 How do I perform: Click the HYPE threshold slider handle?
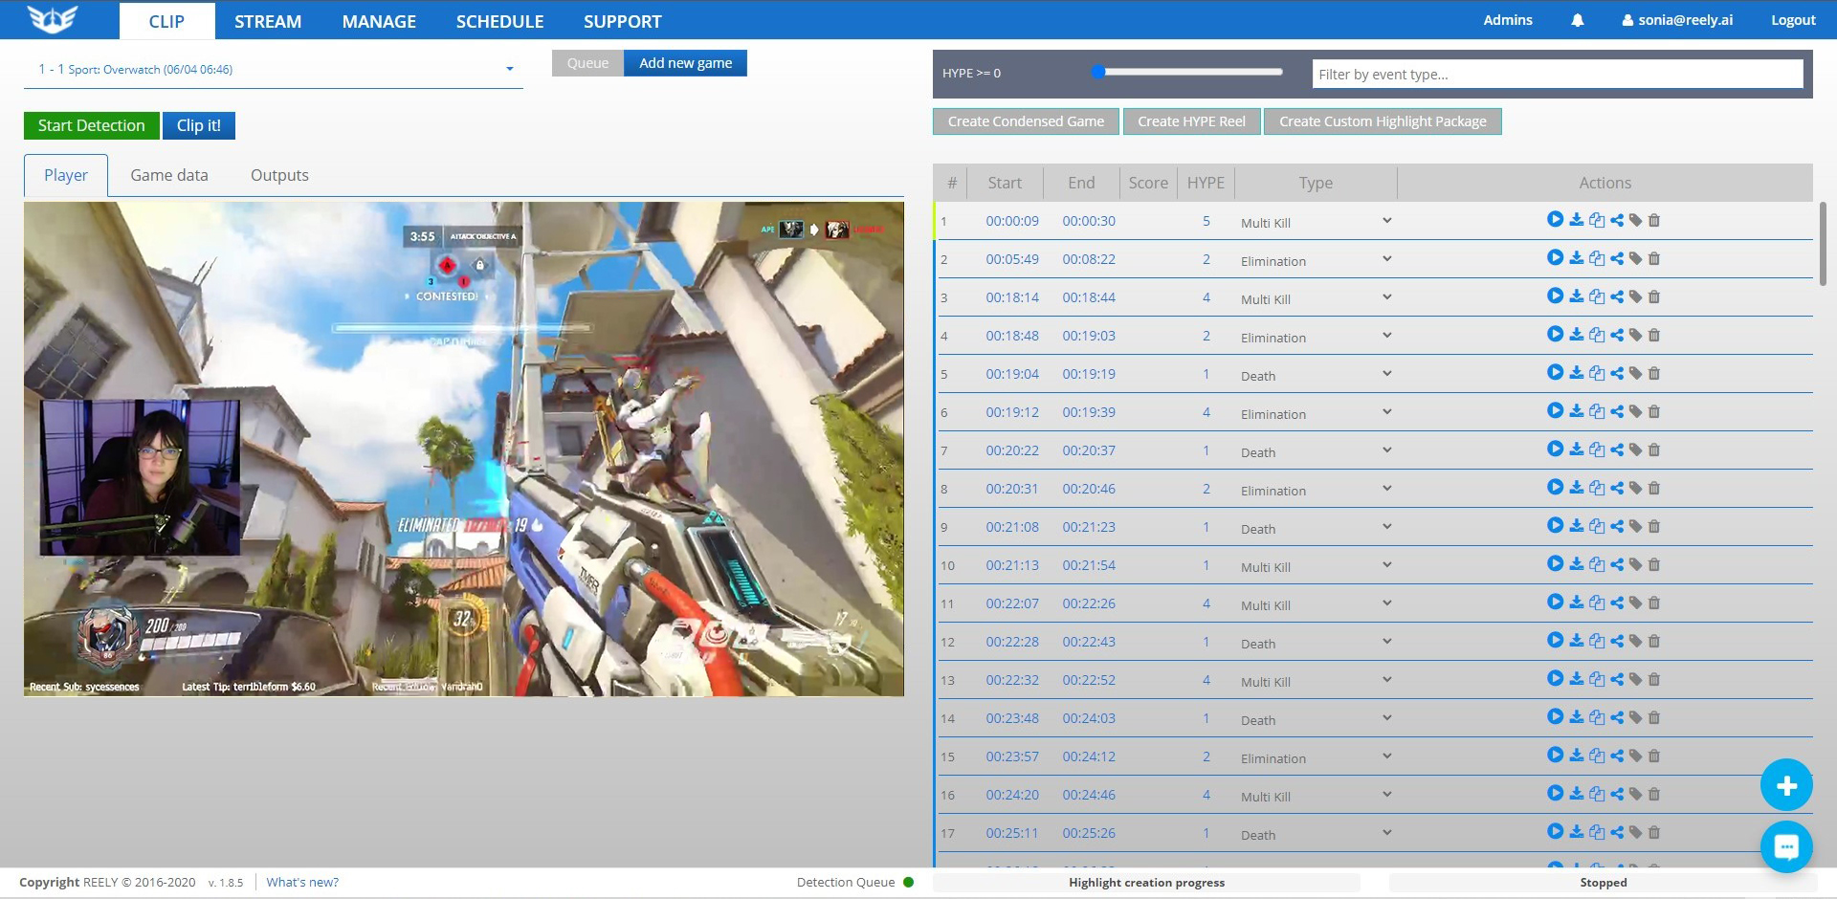pyautogui.click(x=1098, y=72)
